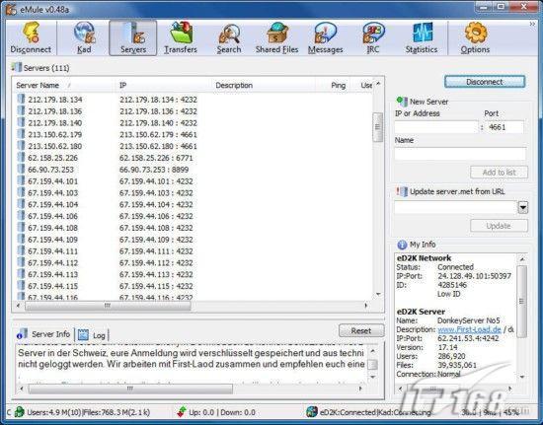The width and height of the screenshot is (543, 425).
Task: Click the Reset button
Action: (361, 330)
